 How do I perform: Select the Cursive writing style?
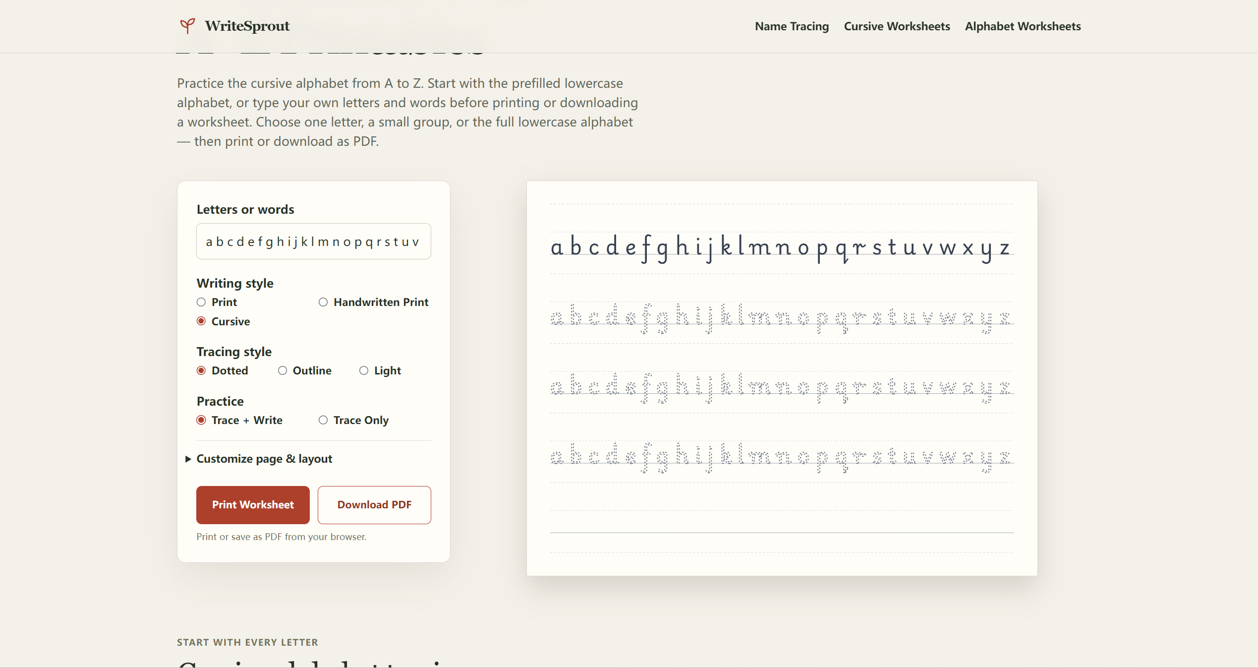224,321
